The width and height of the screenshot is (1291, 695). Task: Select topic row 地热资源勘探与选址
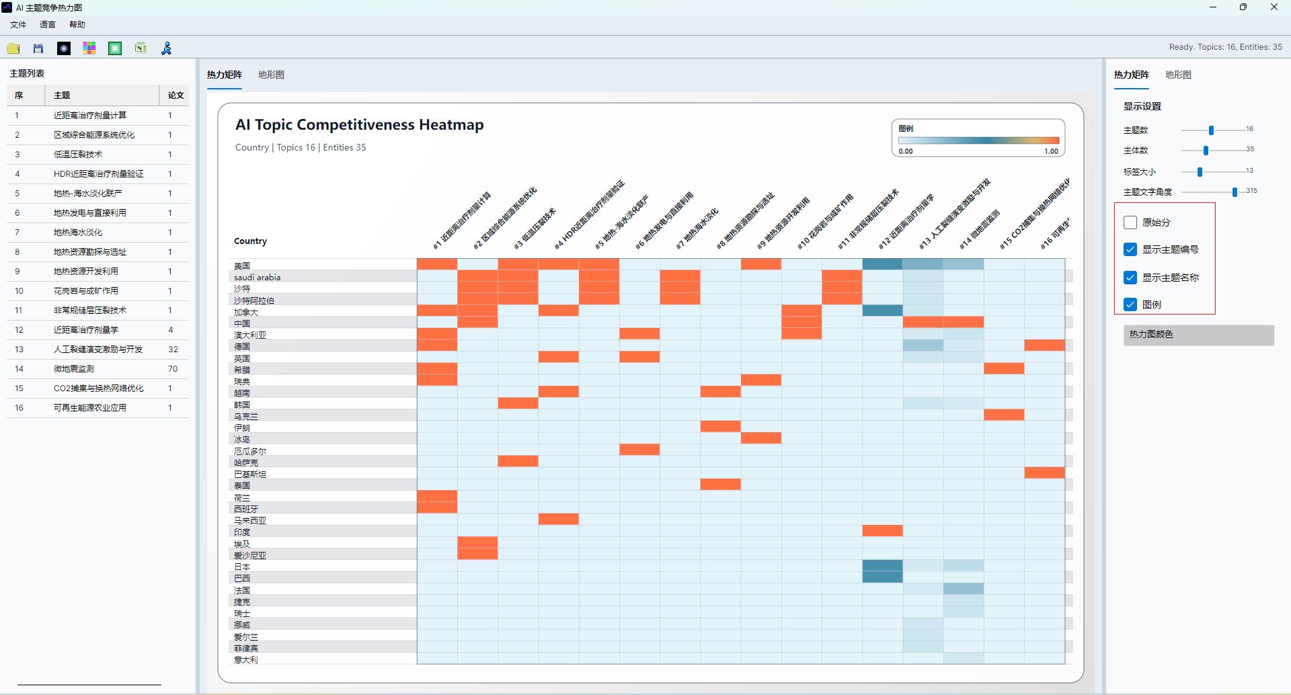click(x=97, y=252)
